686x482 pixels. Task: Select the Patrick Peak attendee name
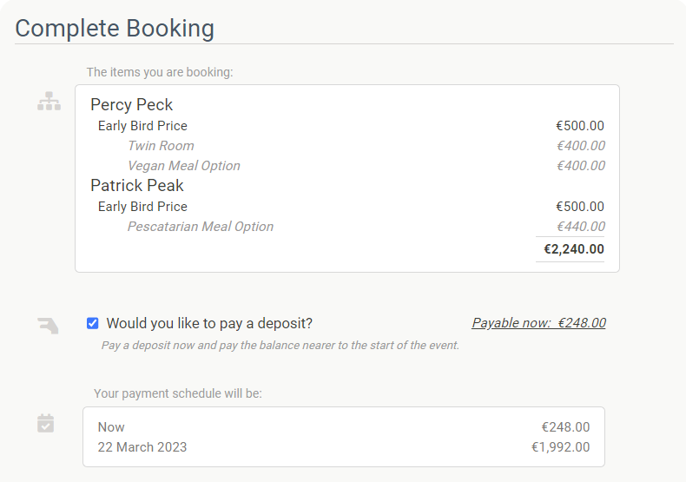pos(137,186)
